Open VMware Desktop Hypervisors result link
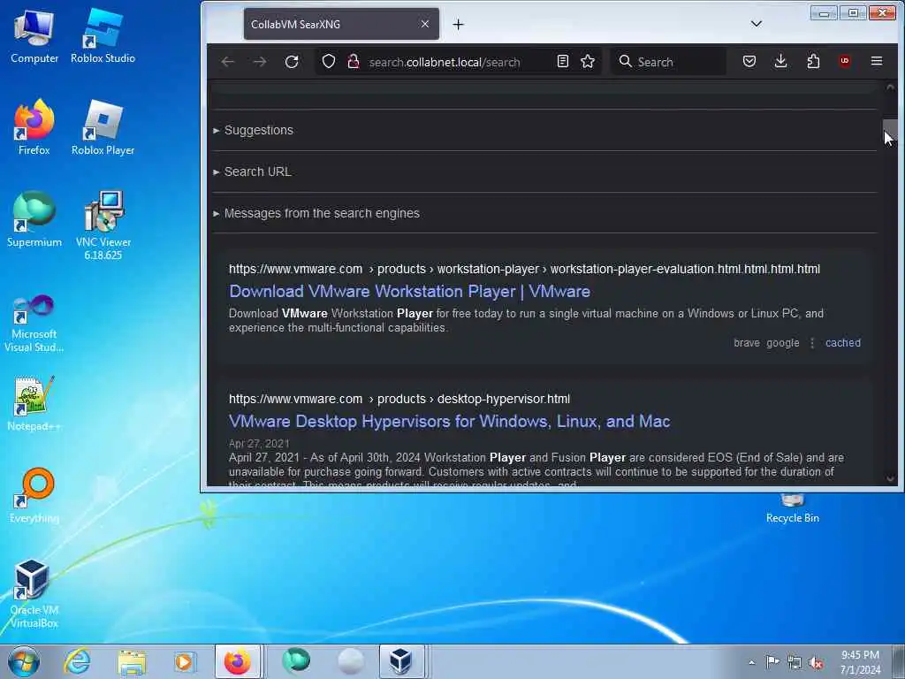Image resolution: width=905 pixels, height=679 pixels. click(450, 421)
